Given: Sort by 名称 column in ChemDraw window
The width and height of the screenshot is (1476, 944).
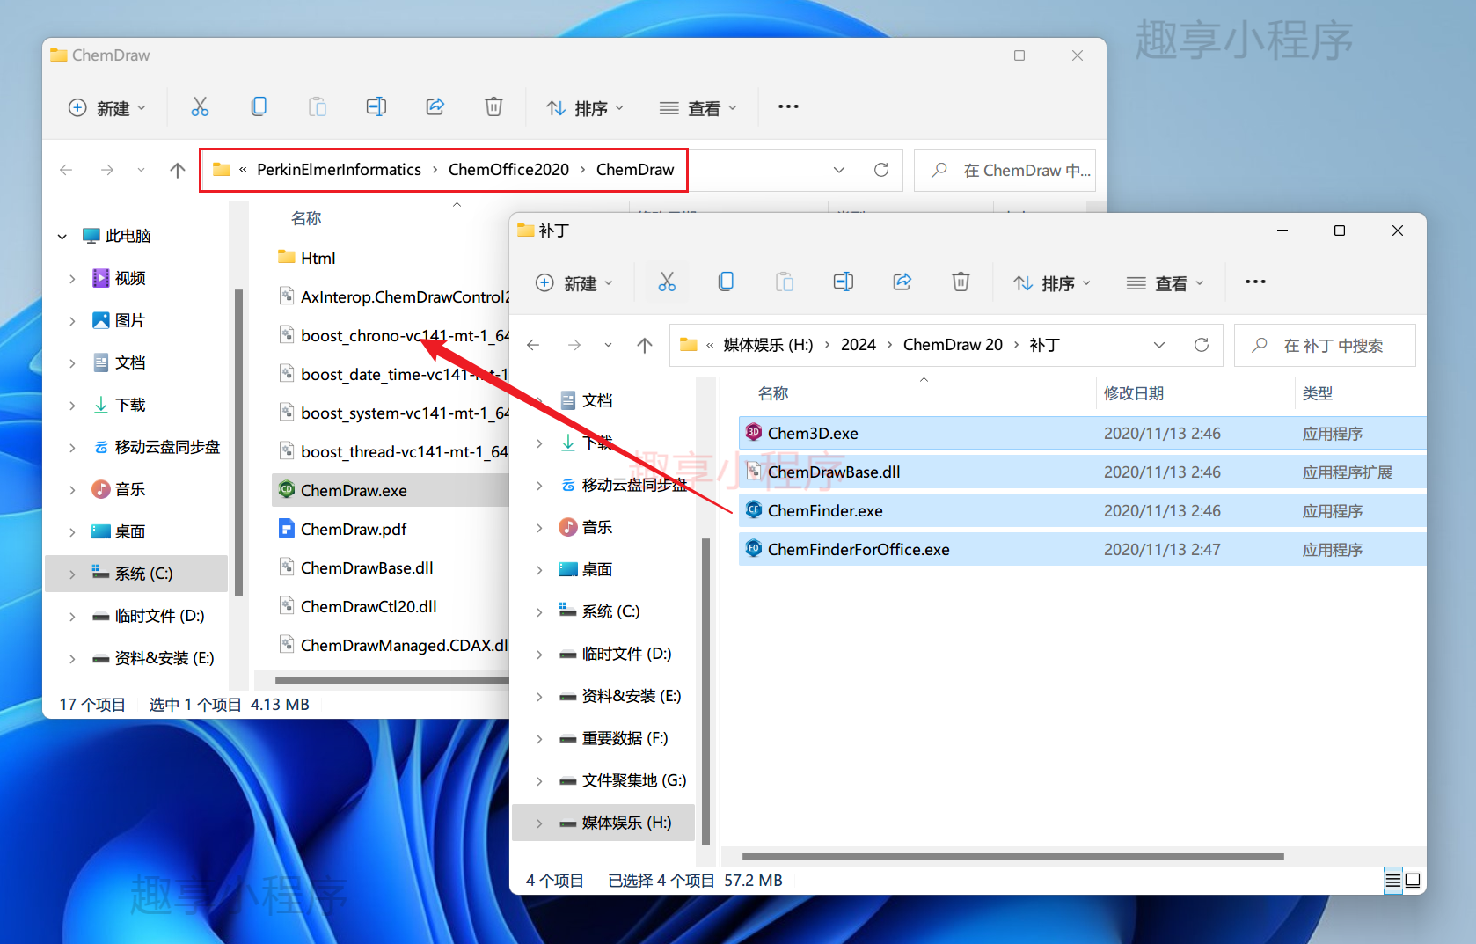Looking at the screenshot, I should point(306,217).
